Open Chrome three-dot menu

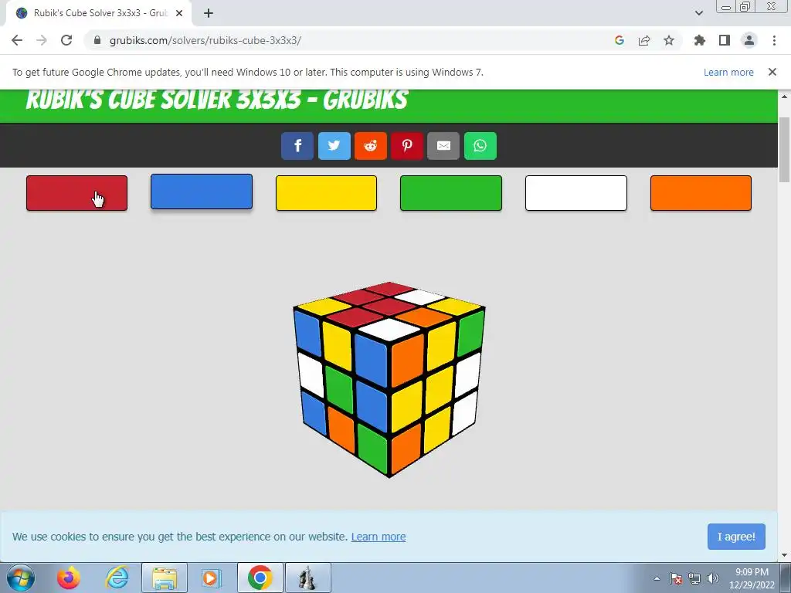774,40
